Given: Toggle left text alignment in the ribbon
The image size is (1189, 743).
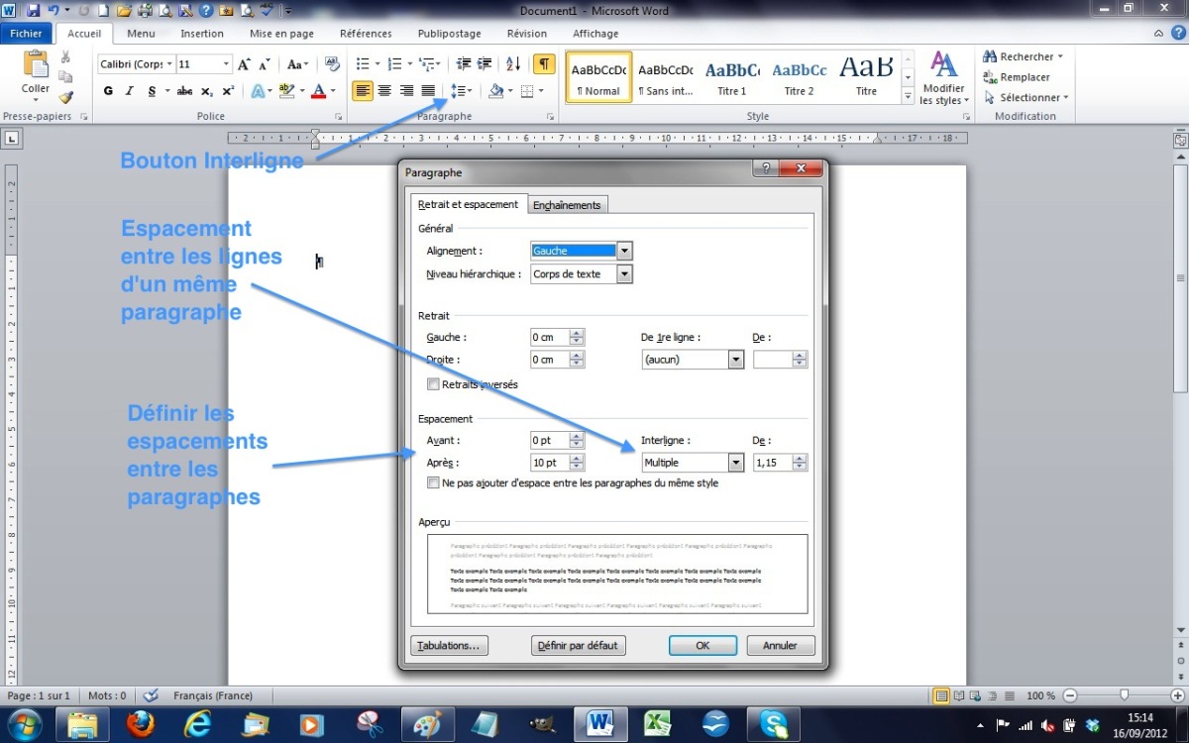Looking at the screenshot, I should coord(363,91).
